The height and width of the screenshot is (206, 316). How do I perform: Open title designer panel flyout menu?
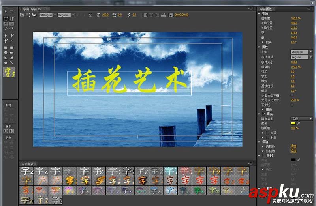[x=250, y=9]
